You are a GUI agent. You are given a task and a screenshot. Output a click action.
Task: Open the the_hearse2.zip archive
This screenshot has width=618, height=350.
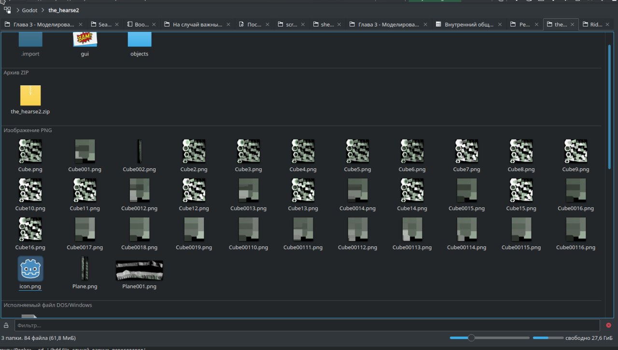(30, 95)
